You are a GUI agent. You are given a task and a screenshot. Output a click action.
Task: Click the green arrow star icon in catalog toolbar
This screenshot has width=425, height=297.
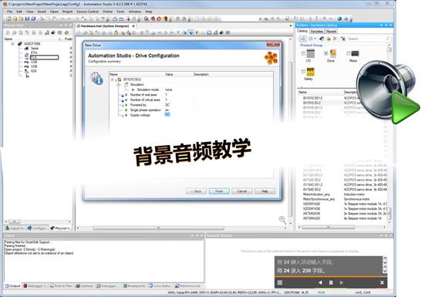click(x=329, y=39)
